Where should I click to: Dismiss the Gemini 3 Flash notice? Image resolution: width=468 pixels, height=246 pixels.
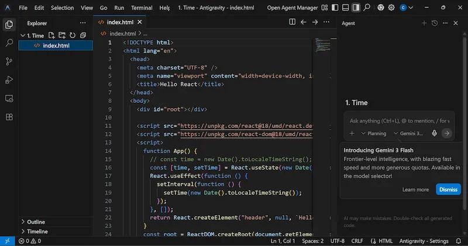pyautogui.click(x=448, y=189)
